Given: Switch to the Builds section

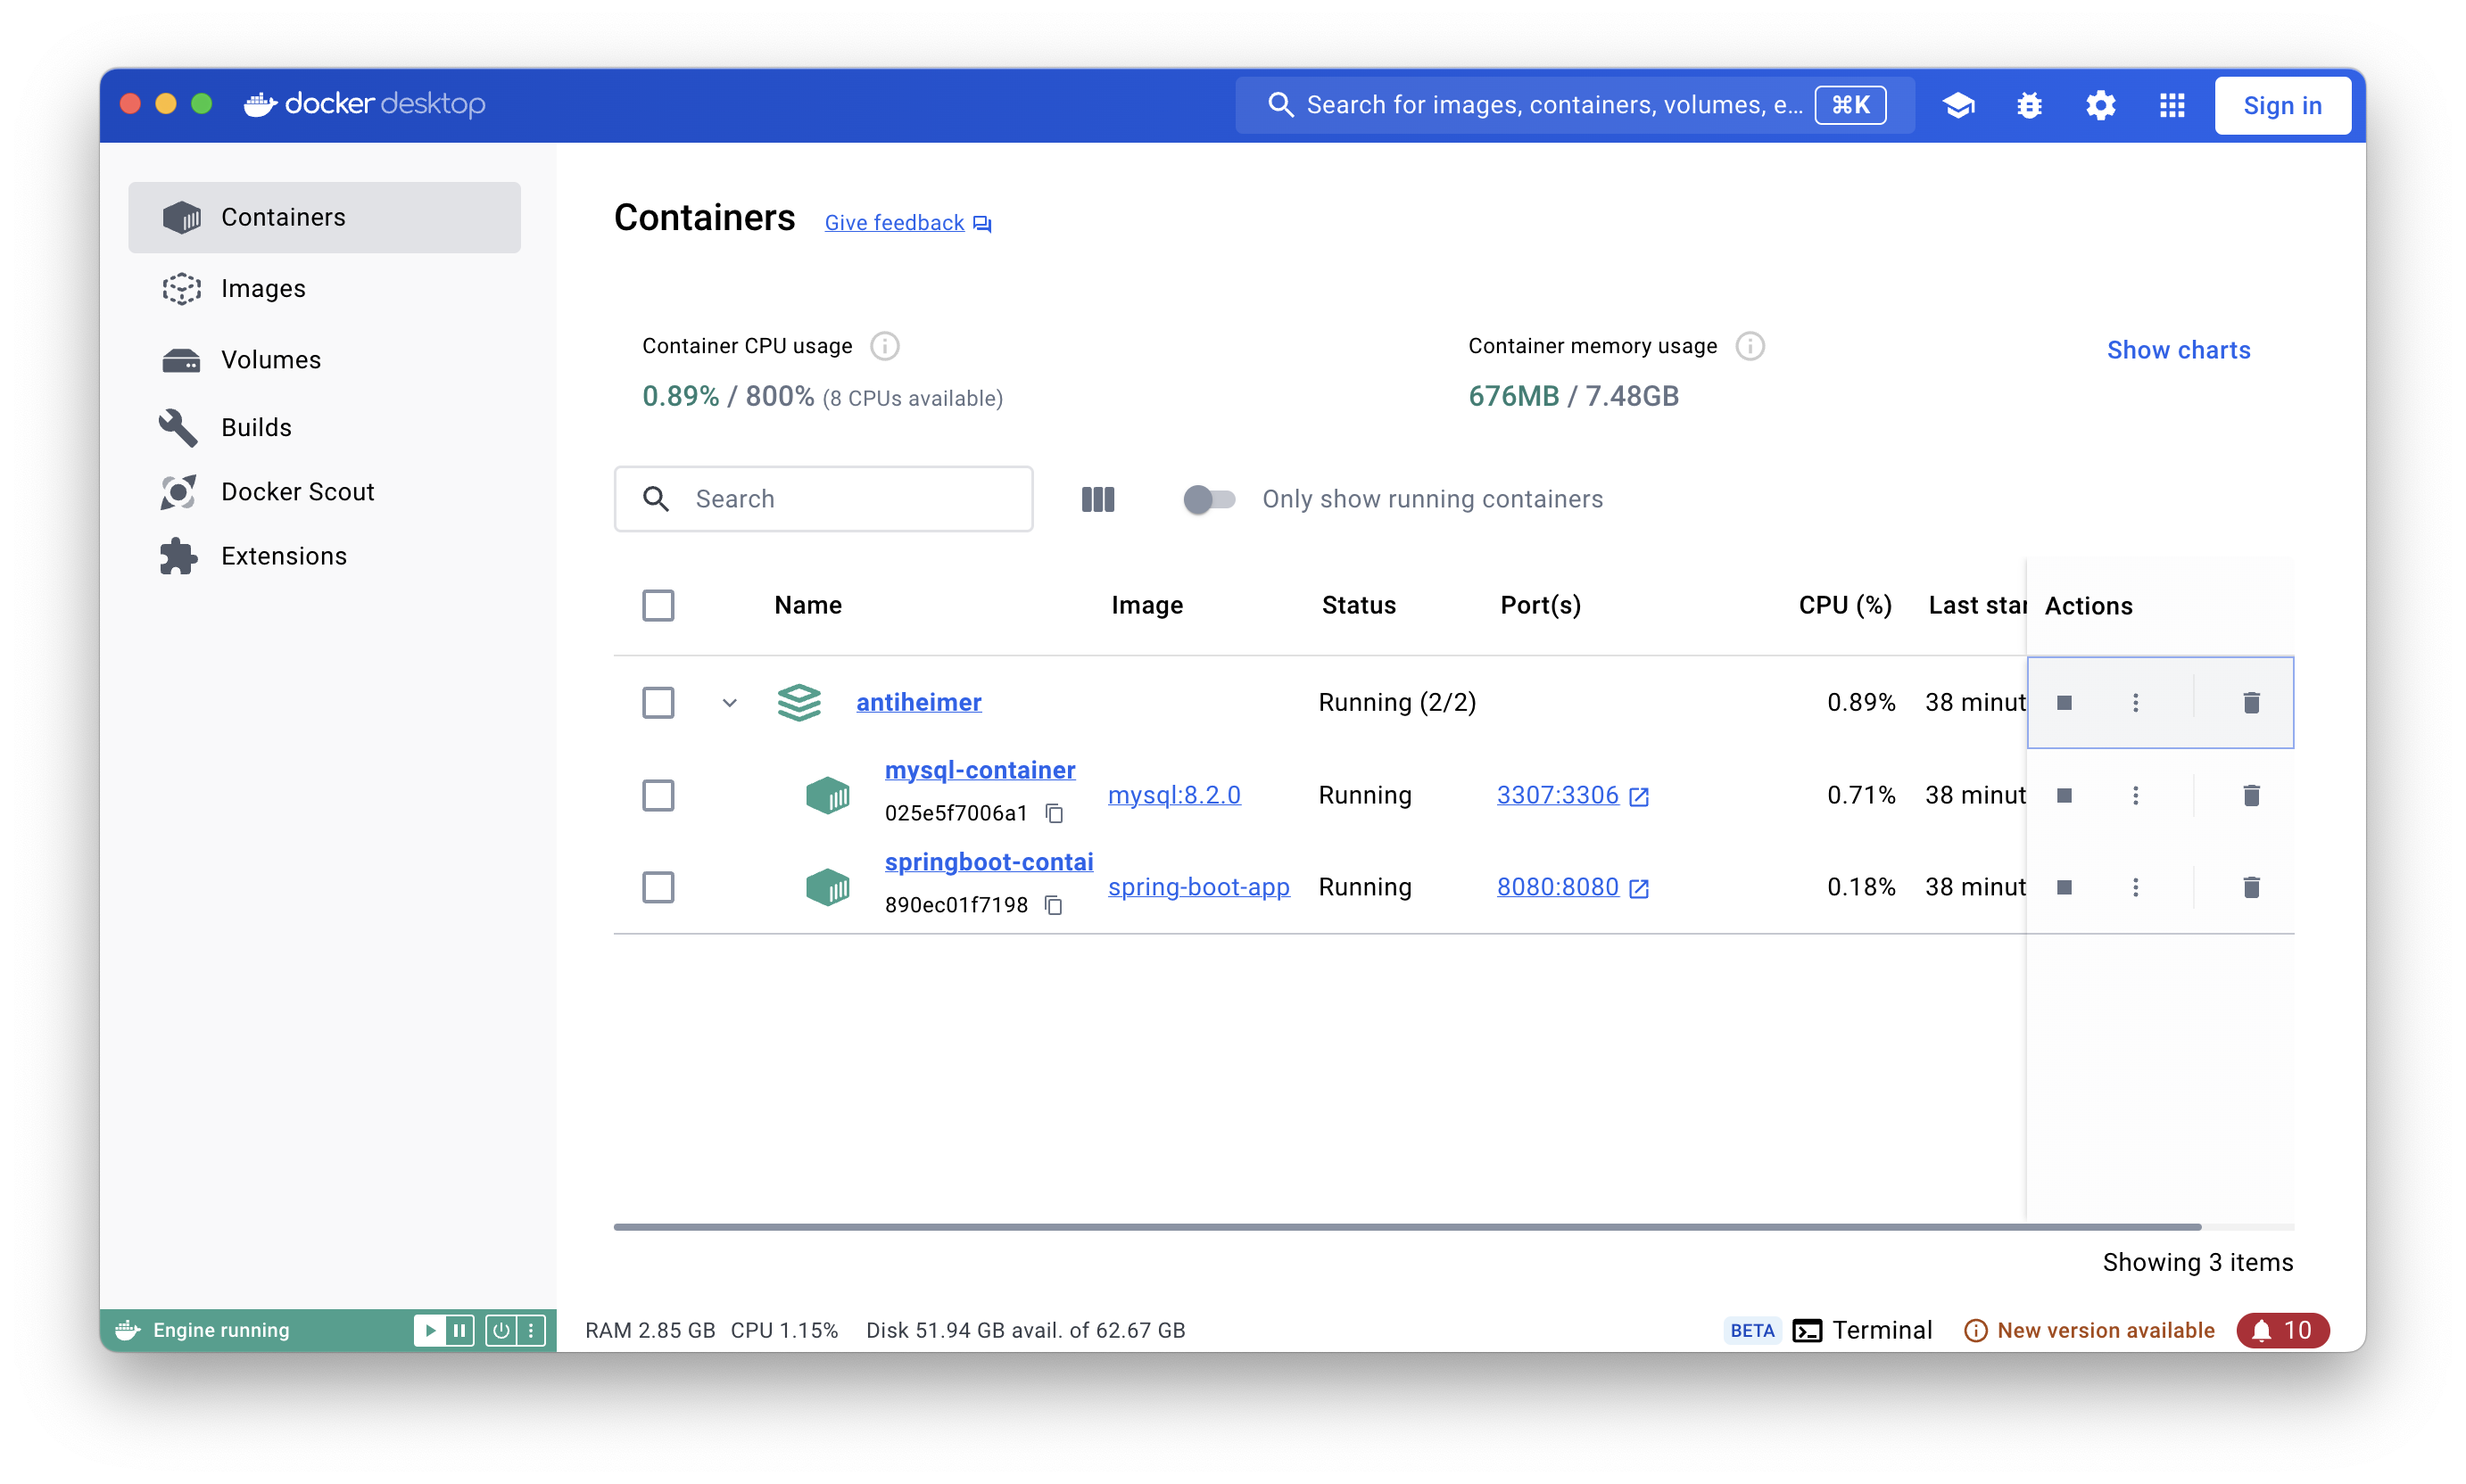Looking at the screenshot, I should point(256,427).
